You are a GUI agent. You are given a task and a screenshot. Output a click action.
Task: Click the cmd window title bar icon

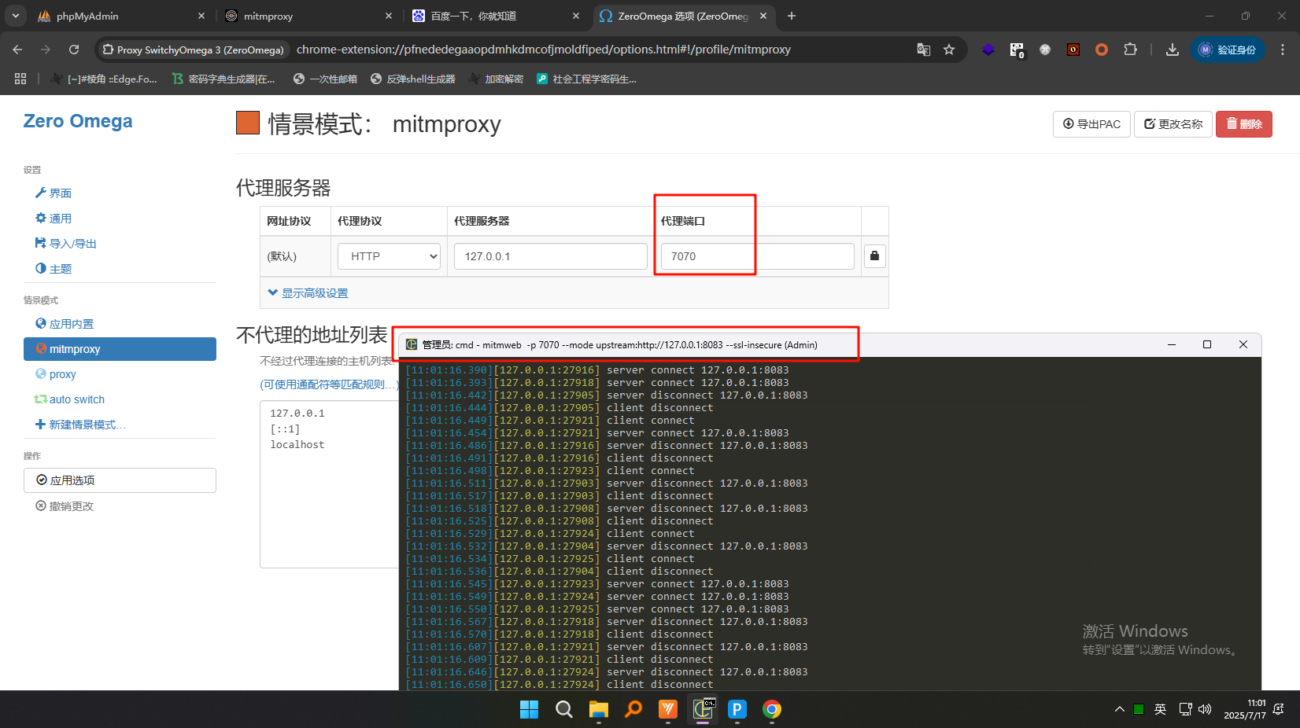click(412, 344)
